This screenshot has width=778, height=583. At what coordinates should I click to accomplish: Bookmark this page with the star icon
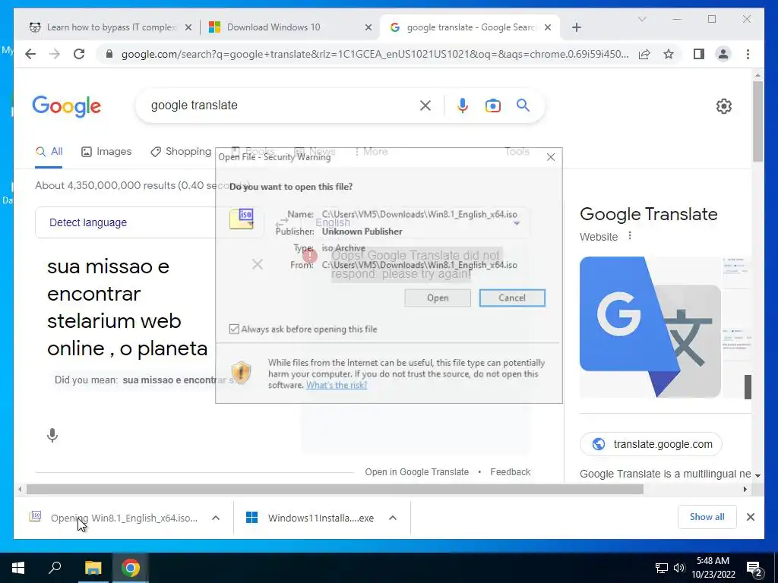click(669, 54)
